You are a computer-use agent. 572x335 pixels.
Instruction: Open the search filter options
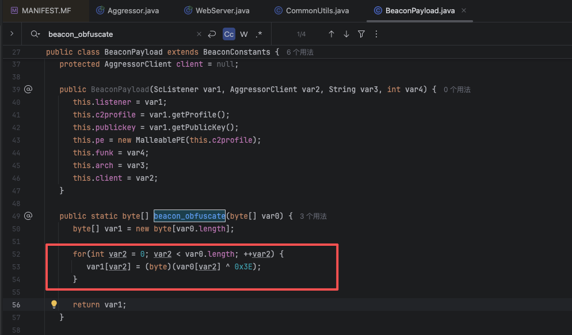[361, 35]
